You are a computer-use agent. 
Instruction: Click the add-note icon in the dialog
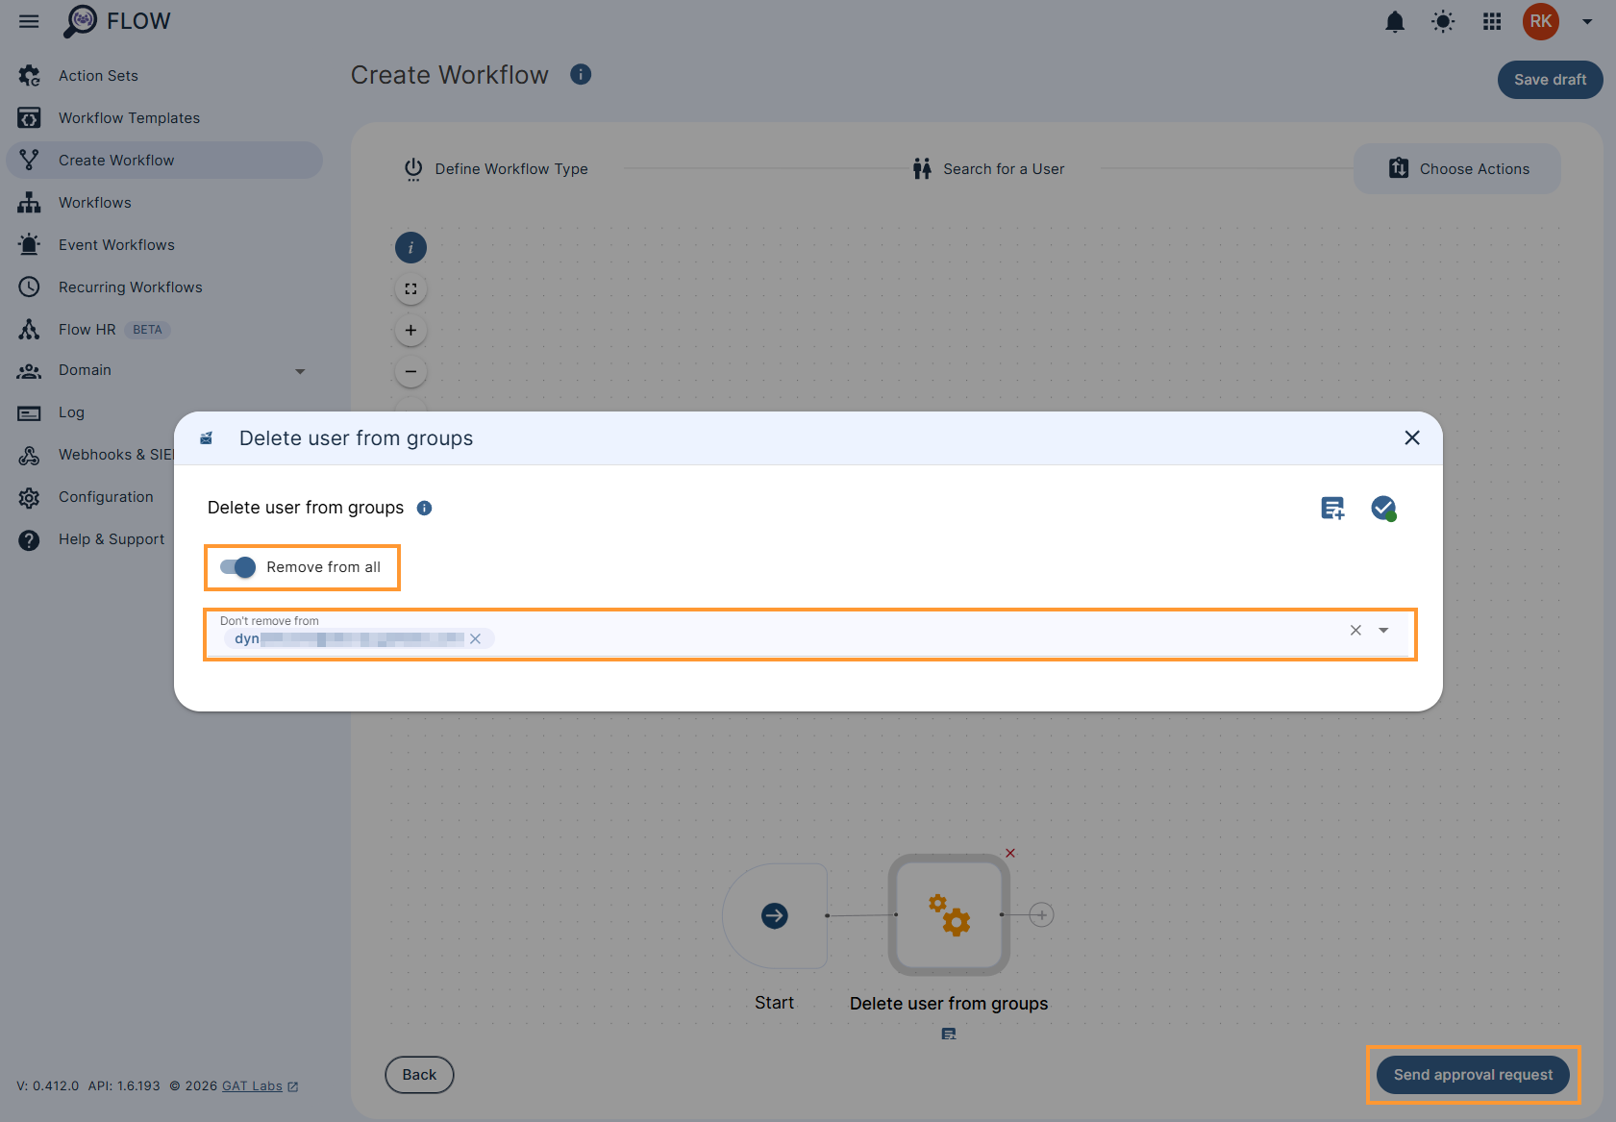tap(1332, 508)
